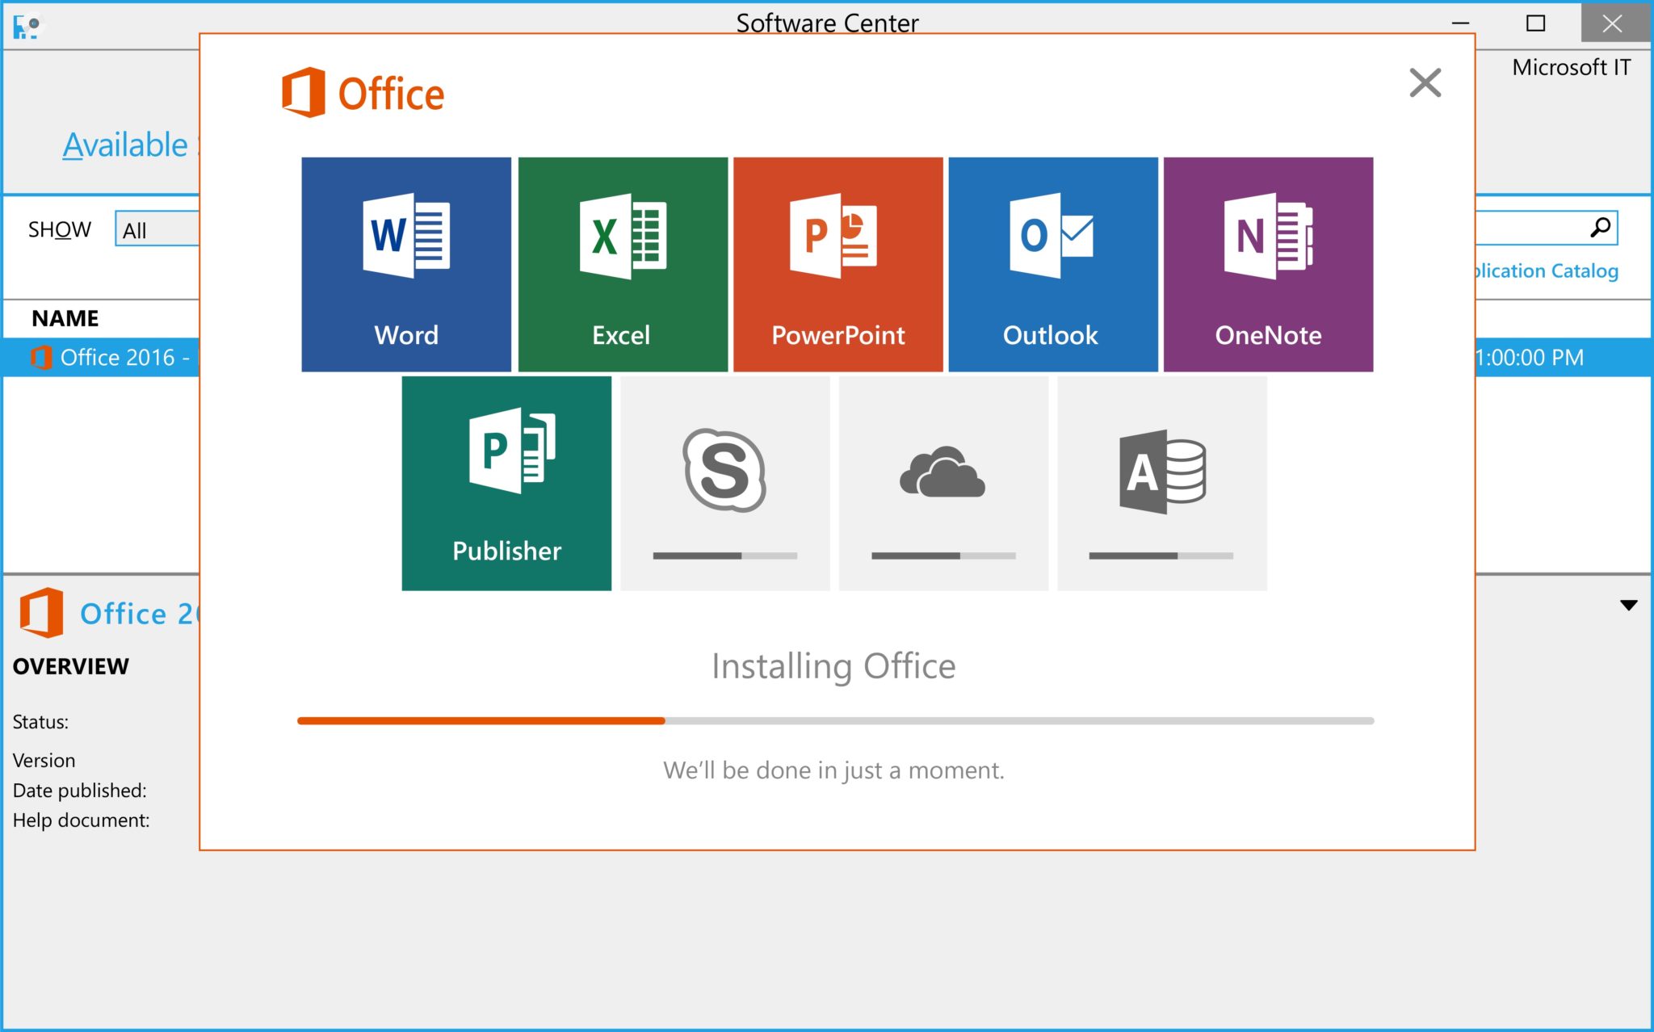This screenshot has width=1654, height=1032.
Task: Click the Office icon in the details pane
Action: click(41, 613)
